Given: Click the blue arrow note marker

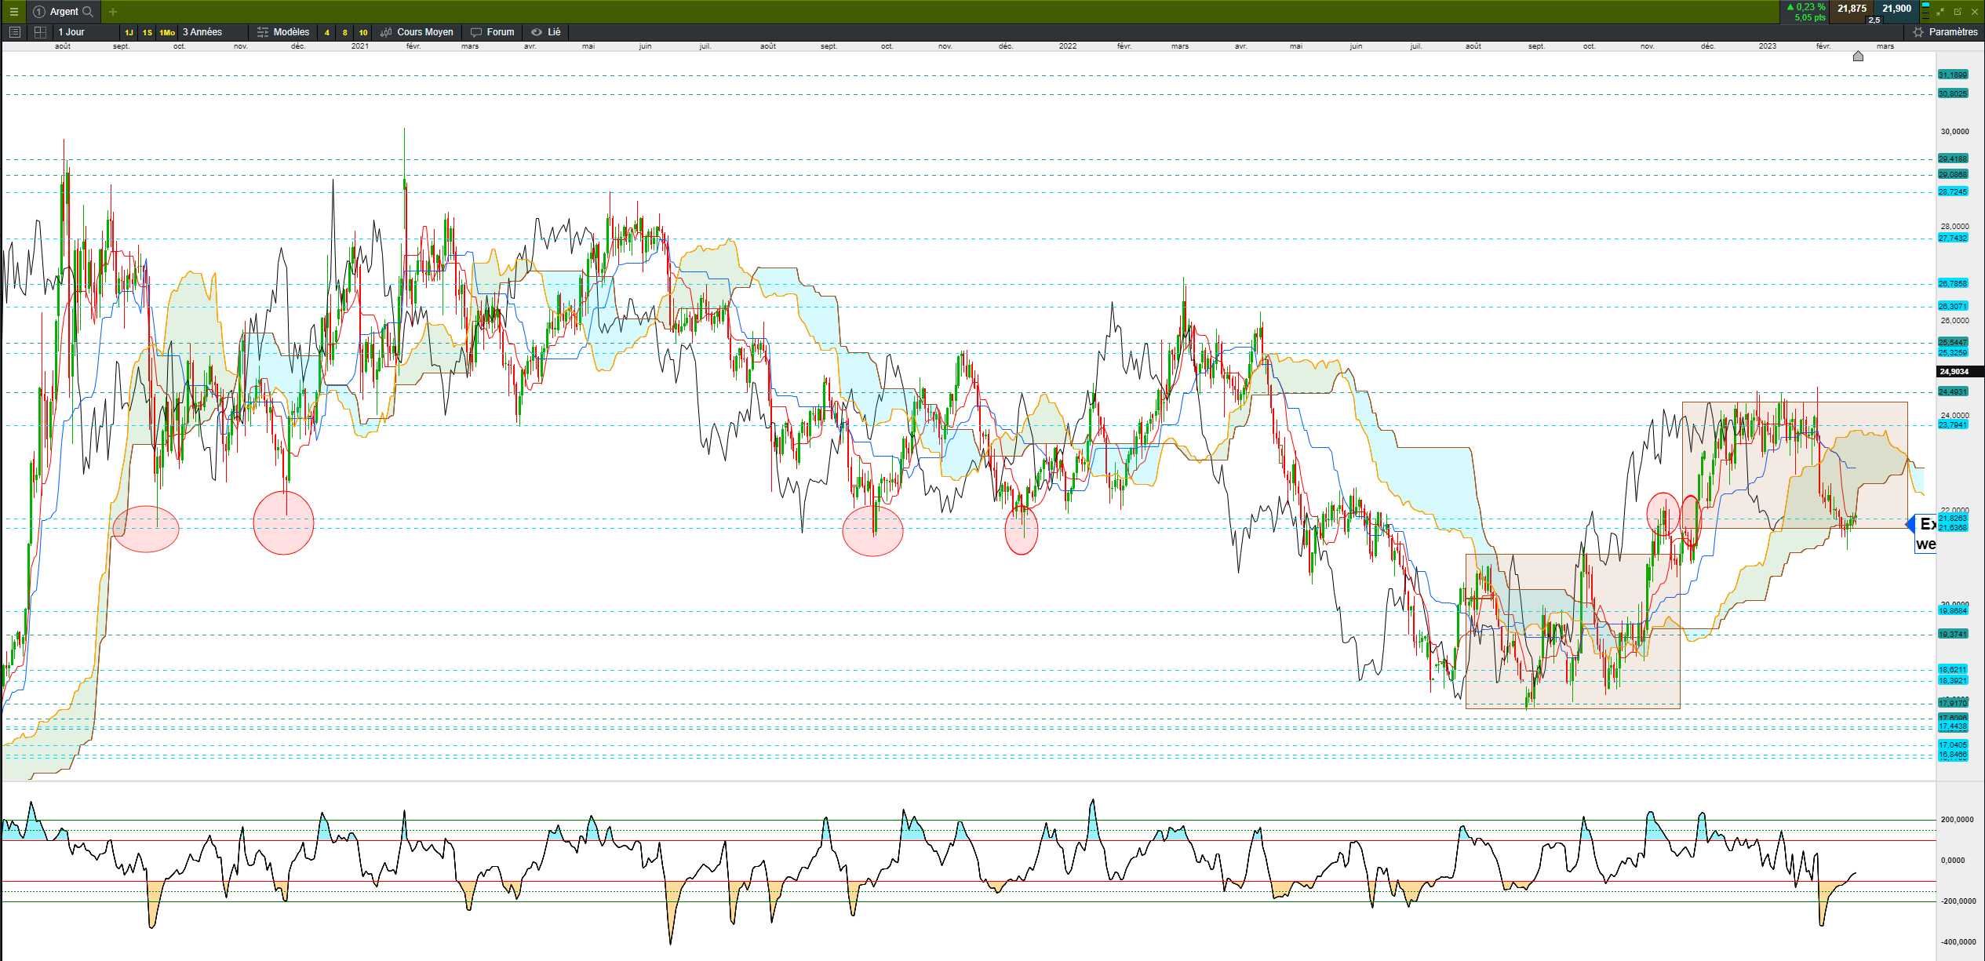Looking at the screenshot, I should [1910, 524].
